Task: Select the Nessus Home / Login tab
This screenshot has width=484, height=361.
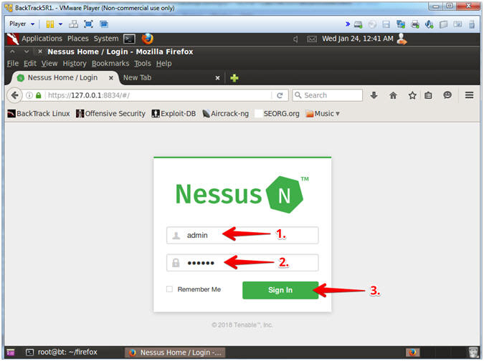Action: tap(62, 78)
